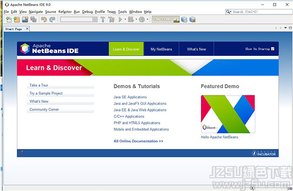Expand the Debug Project dropdown arrow

point(136,19)
